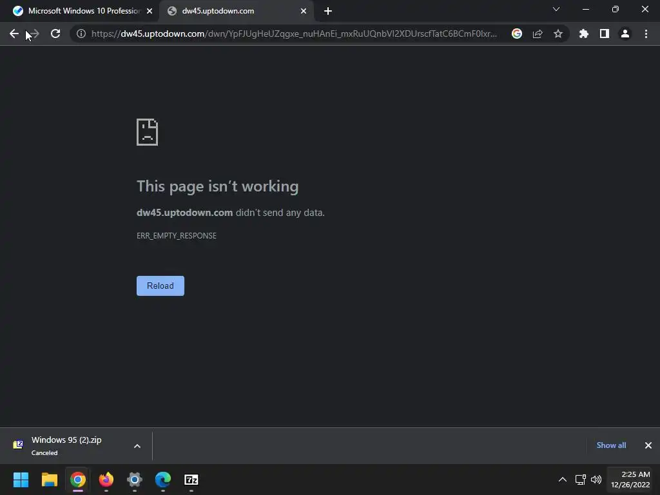Expand options for Windows 95 (2).zip download

tap(137, 446)
